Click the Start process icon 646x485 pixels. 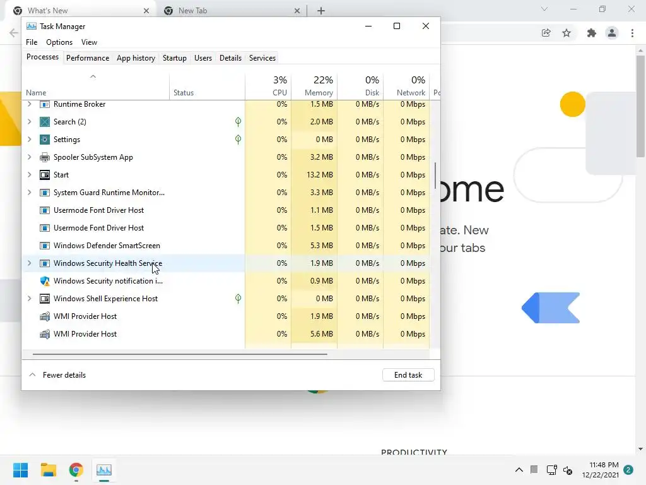[45, 175]
